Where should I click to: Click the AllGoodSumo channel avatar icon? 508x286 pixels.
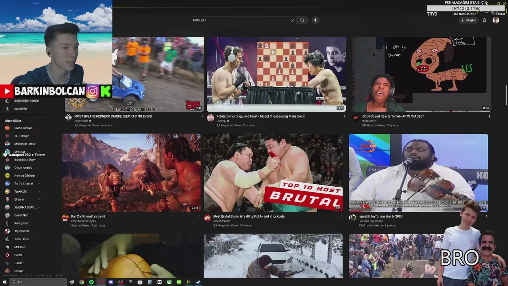coord(207,218)
